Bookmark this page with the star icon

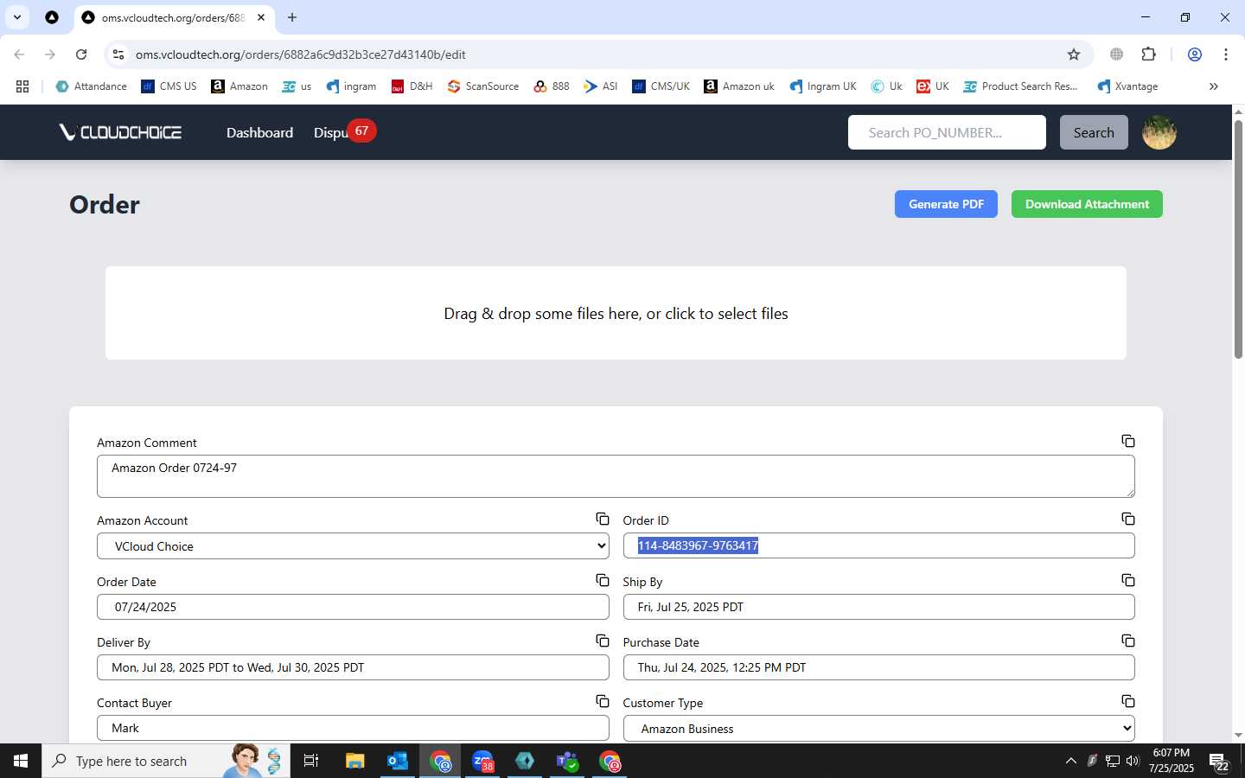1074,54
